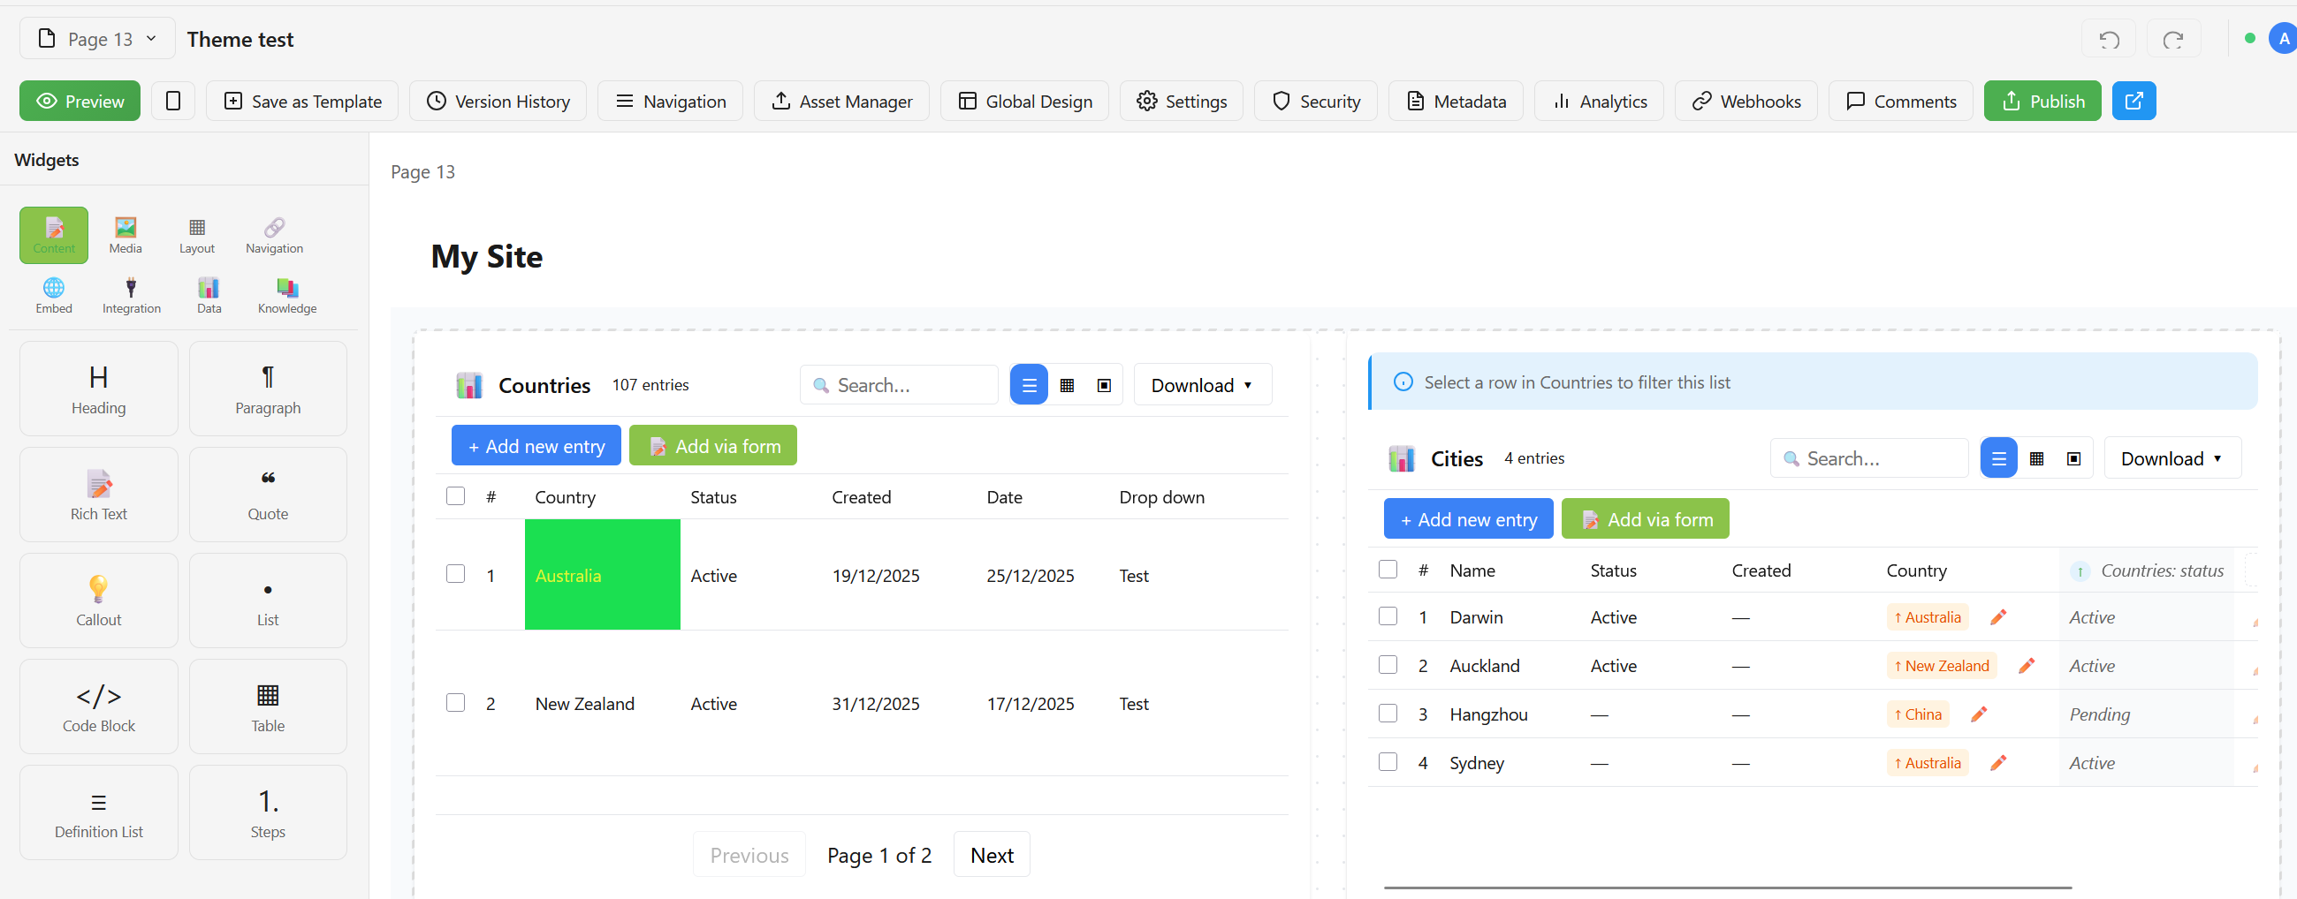Open Version History

(498, 101)
